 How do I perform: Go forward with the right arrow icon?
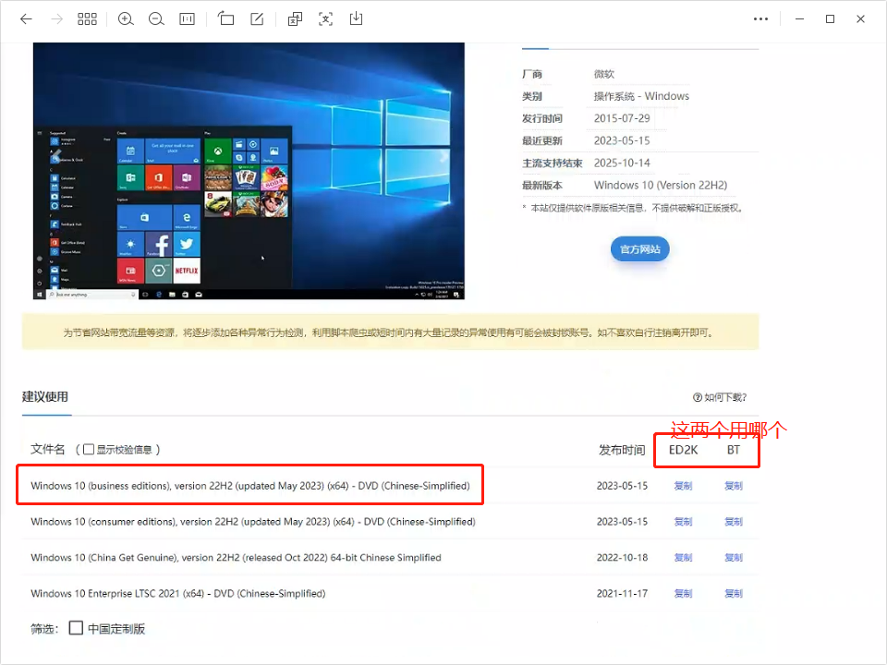tap(56, 19)
